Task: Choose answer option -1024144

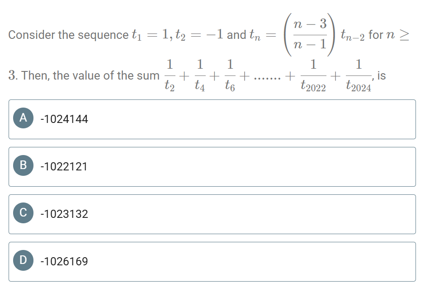Action: 212,119
